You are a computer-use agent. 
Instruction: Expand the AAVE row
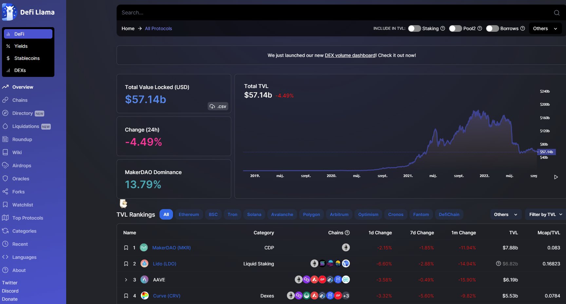pos(126,280)
